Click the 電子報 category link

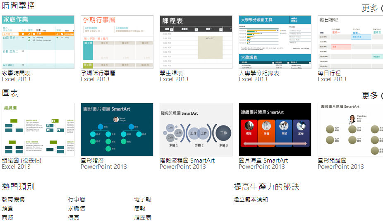(x=143, y=199)
